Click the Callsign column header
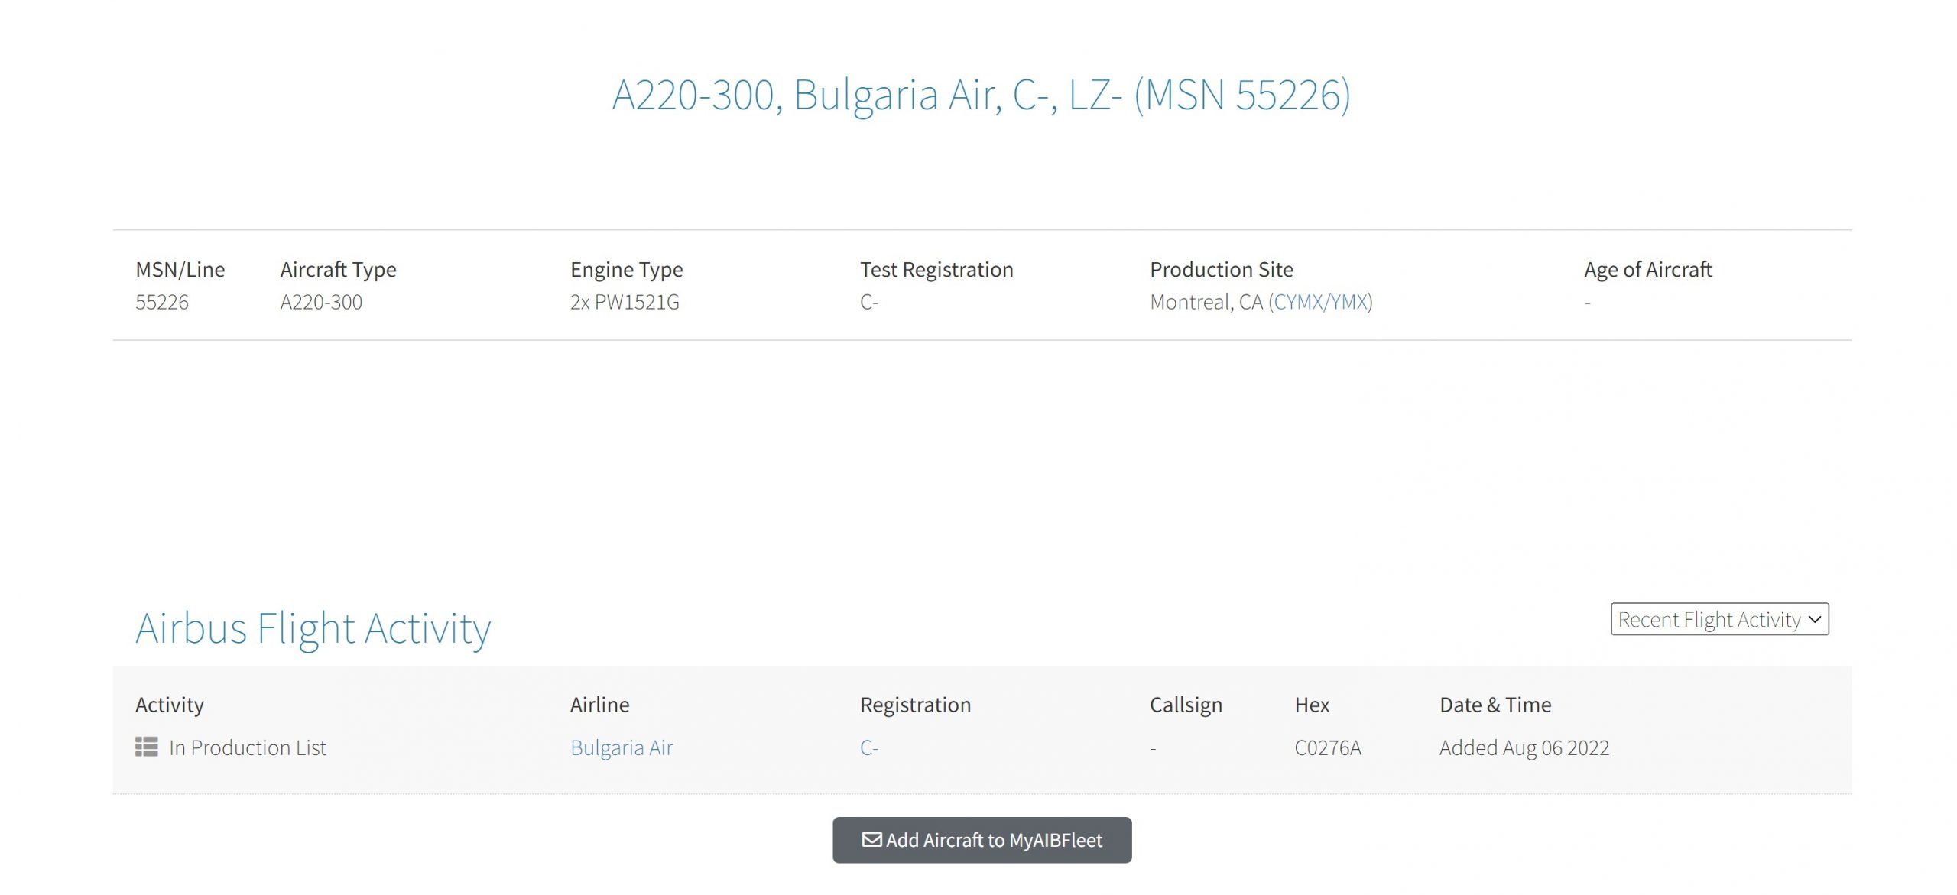Image resolution: width=1957 pixels, height=895 pixels. (x=1186, y=705)
